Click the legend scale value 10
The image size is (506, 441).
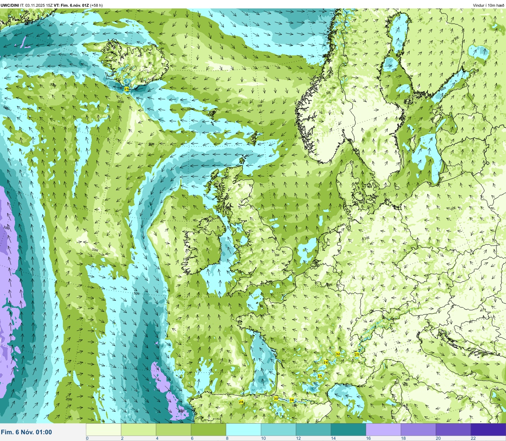(263, 438)
